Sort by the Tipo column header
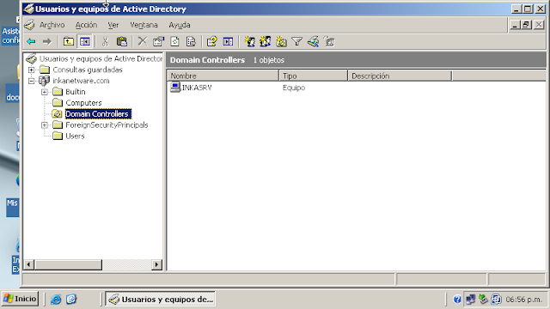Viewport: 550px width, 309px height. pos(313,76)
